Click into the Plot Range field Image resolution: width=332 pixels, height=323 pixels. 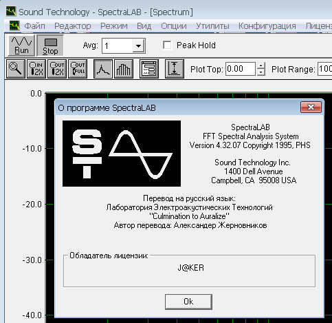click(324, 69)
